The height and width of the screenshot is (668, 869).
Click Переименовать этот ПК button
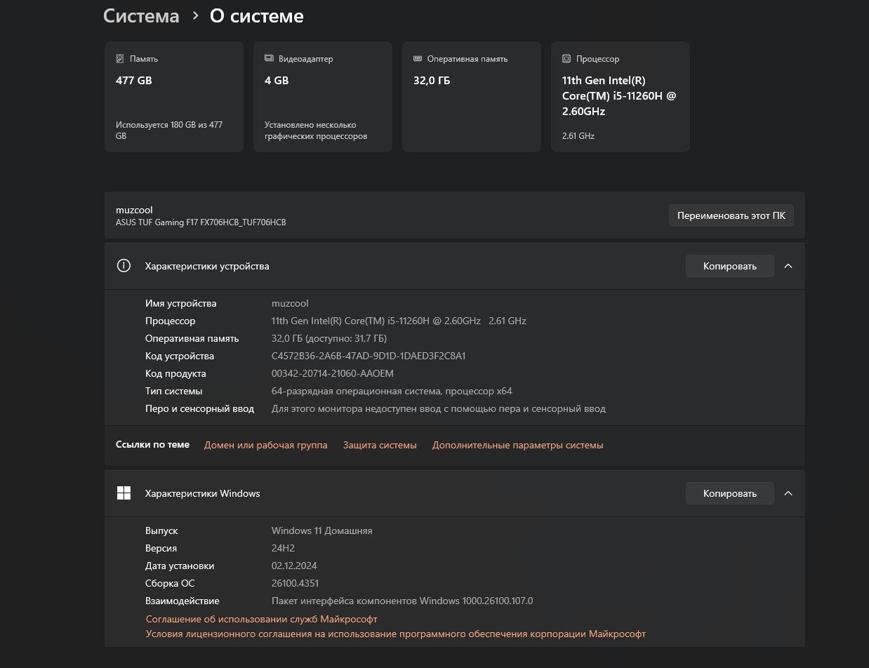pyautogui.click(x=731, y=215)
